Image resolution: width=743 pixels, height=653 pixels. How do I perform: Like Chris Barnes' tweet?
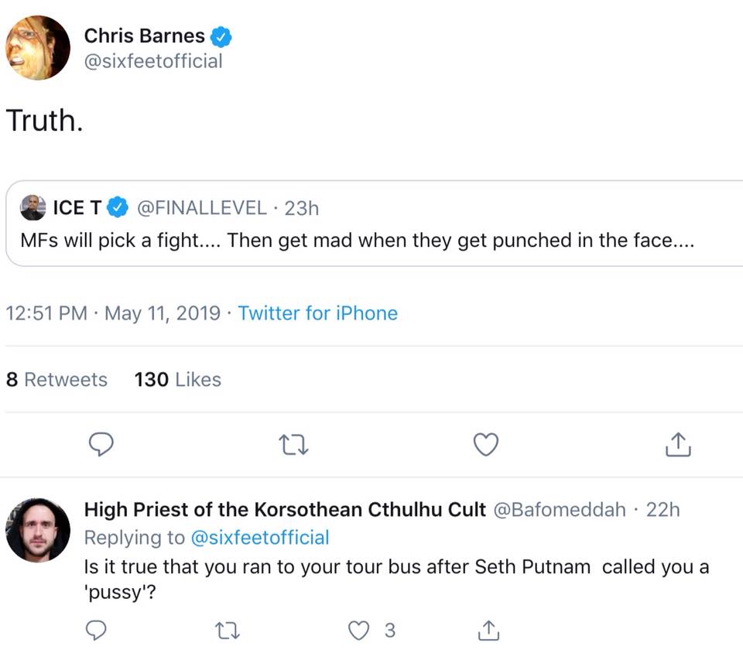[486, 444]
